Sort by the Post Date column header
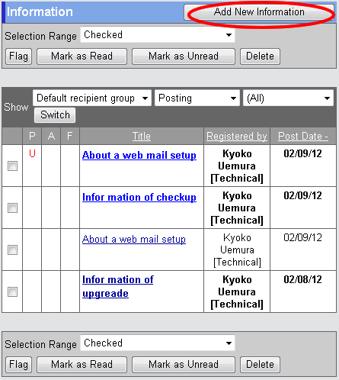 [x=303, y=136]
